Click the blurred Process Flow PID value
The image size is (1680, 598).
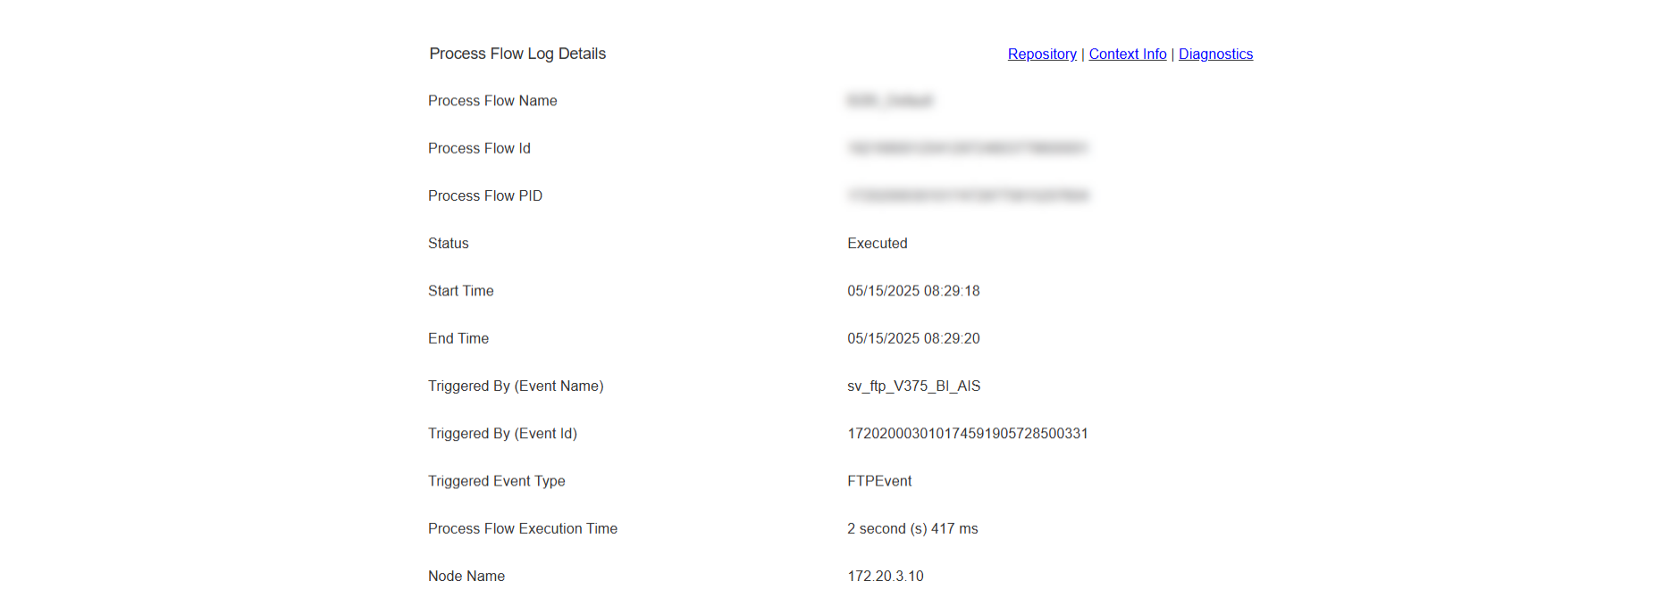point(968,195)
